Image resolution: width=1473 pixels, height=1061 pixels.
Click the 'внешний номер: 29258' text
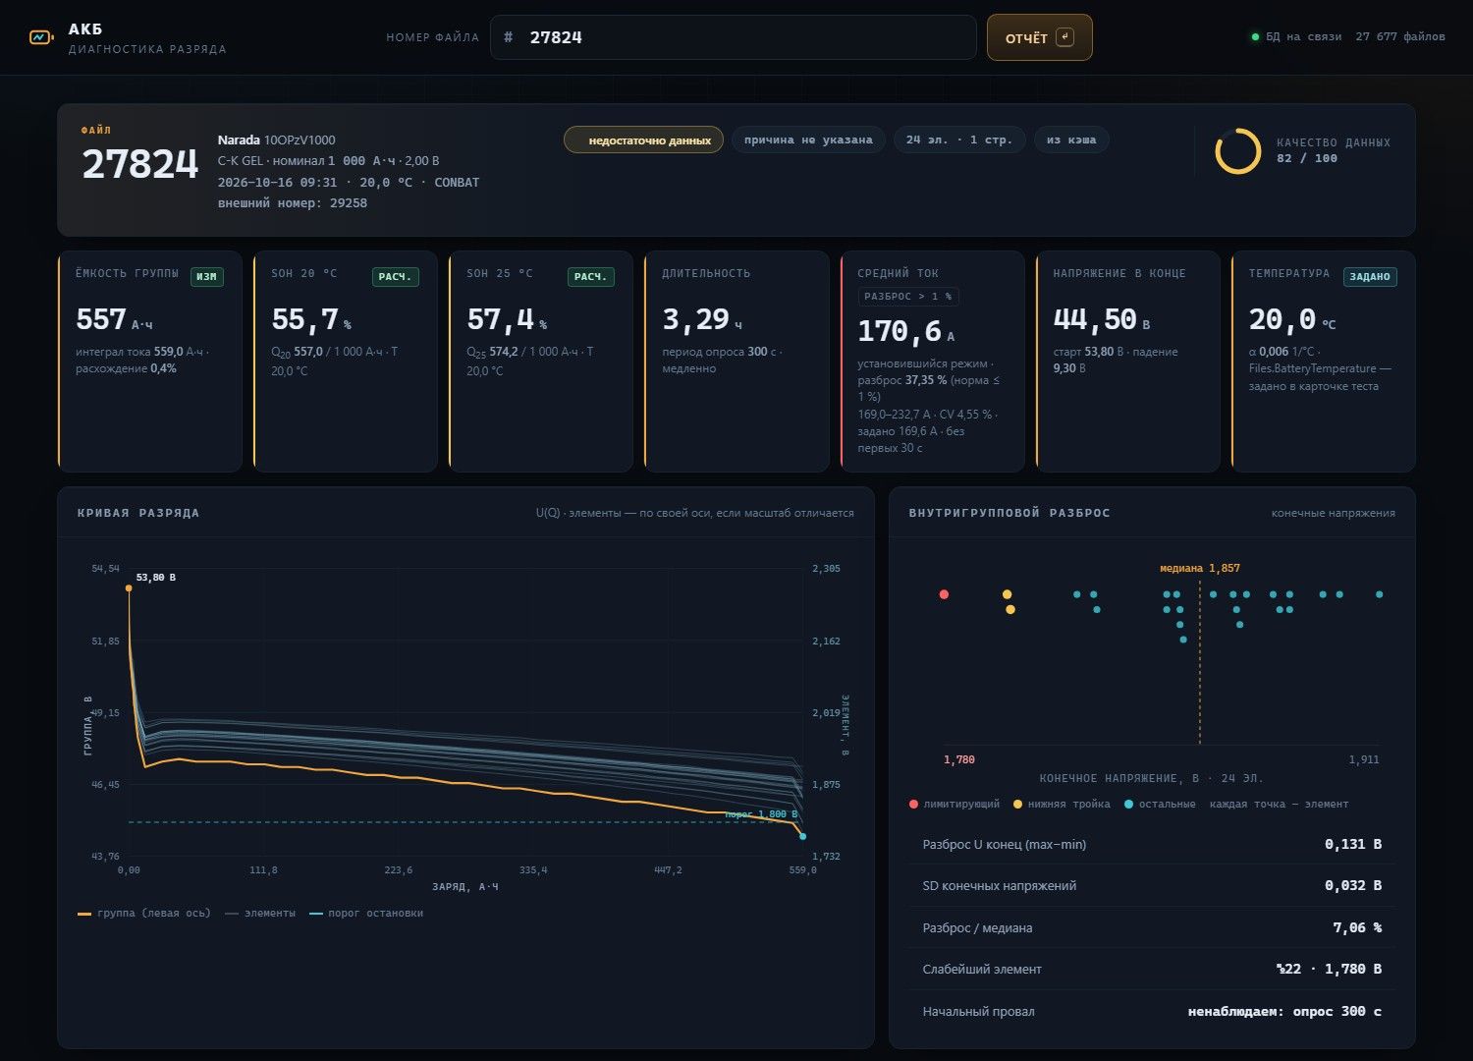tap(293, 203)
